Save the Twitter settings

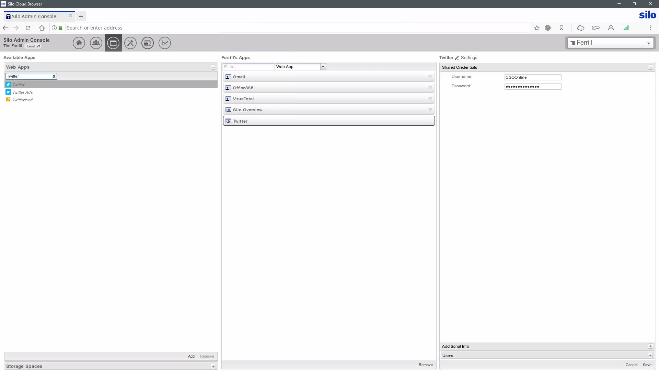(x=647, y=365)
